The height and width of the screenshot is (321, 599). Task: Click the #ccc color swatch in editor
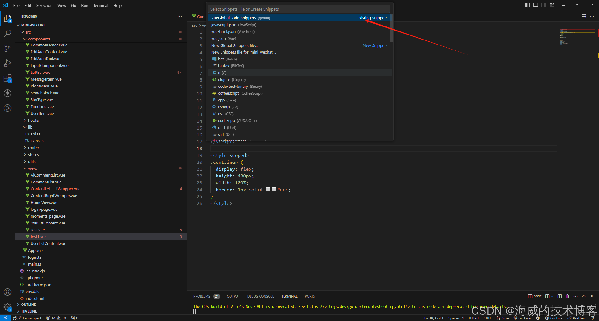[274, 189]
